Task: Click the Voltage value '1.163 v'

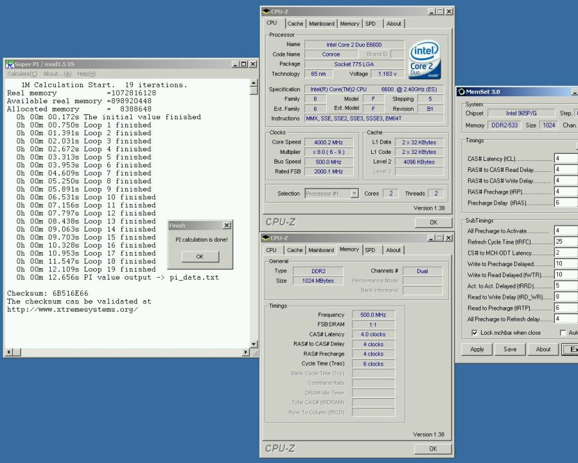Action: (387, 74)
